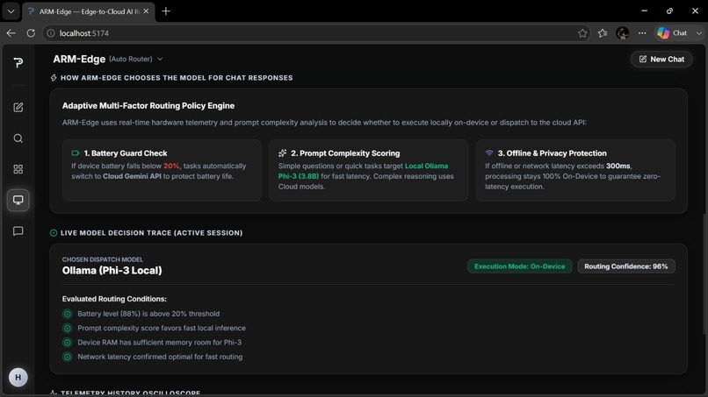
Task: Reload the page with the refresh icon
Action: pos(31,33)
